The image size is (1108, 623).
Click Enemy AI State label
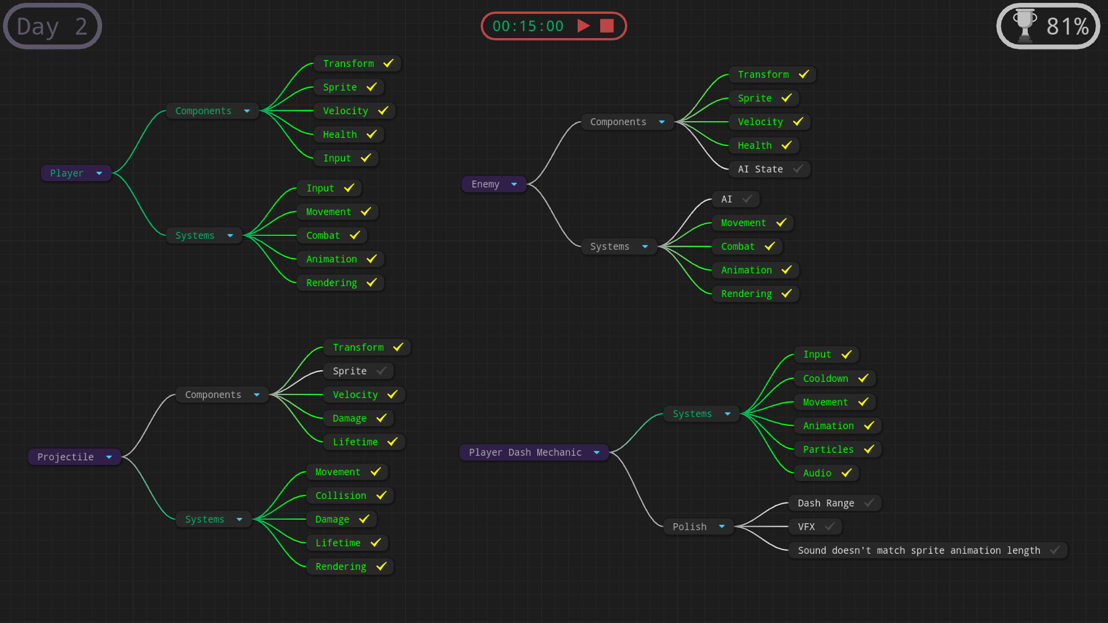click(760, 169)
